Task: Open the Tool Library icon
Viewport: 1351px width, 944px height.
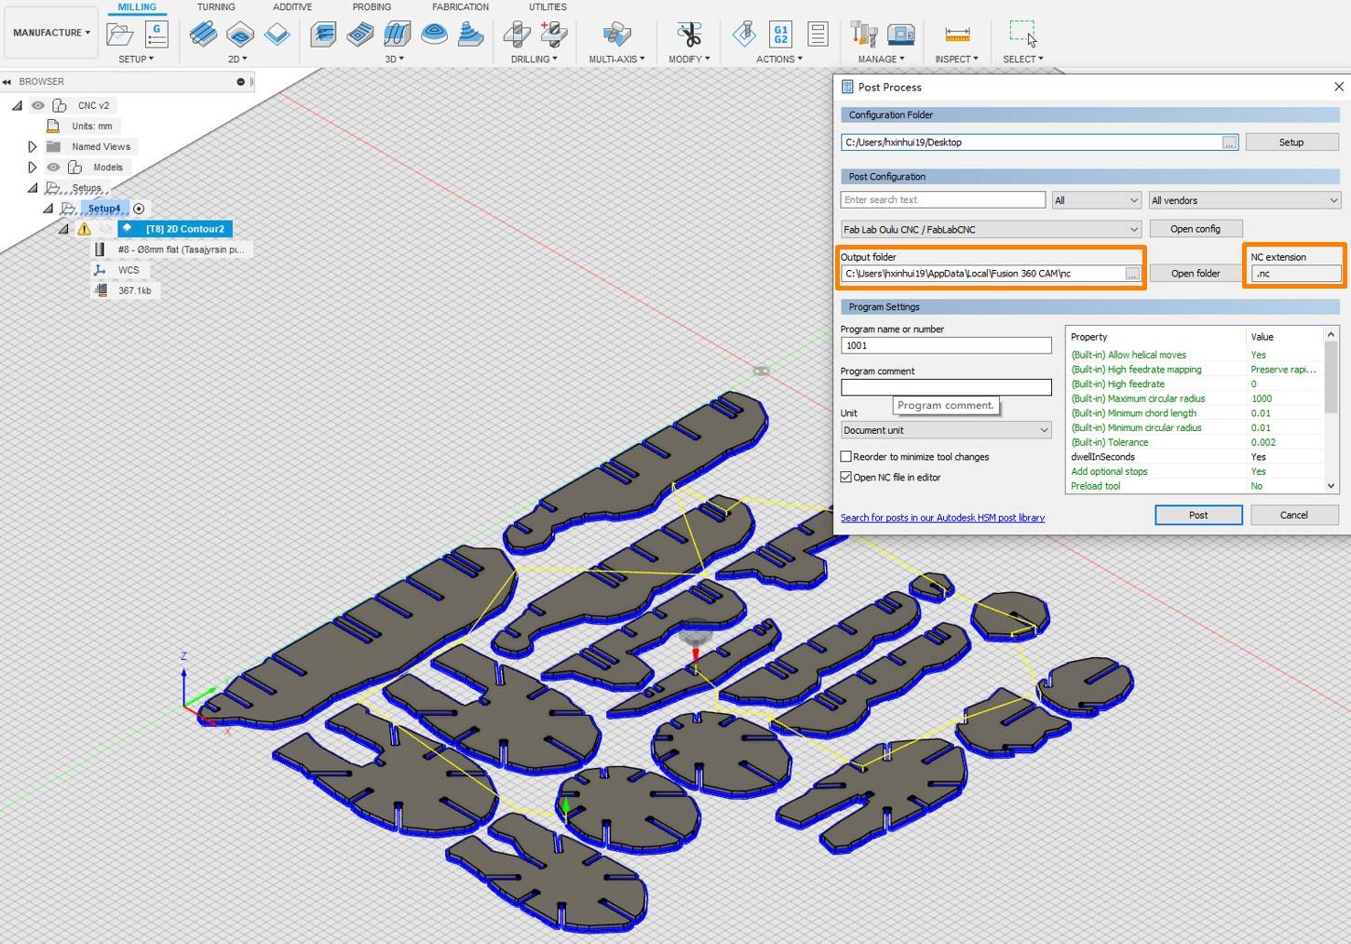Action: coord(864,34)
